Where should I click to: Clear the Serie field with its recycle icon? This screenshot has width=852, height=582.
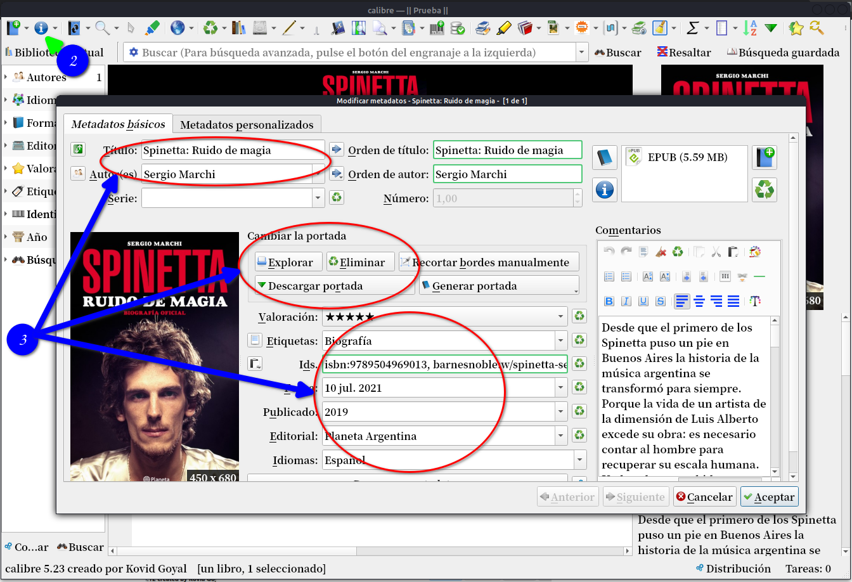tap(337, 197)
